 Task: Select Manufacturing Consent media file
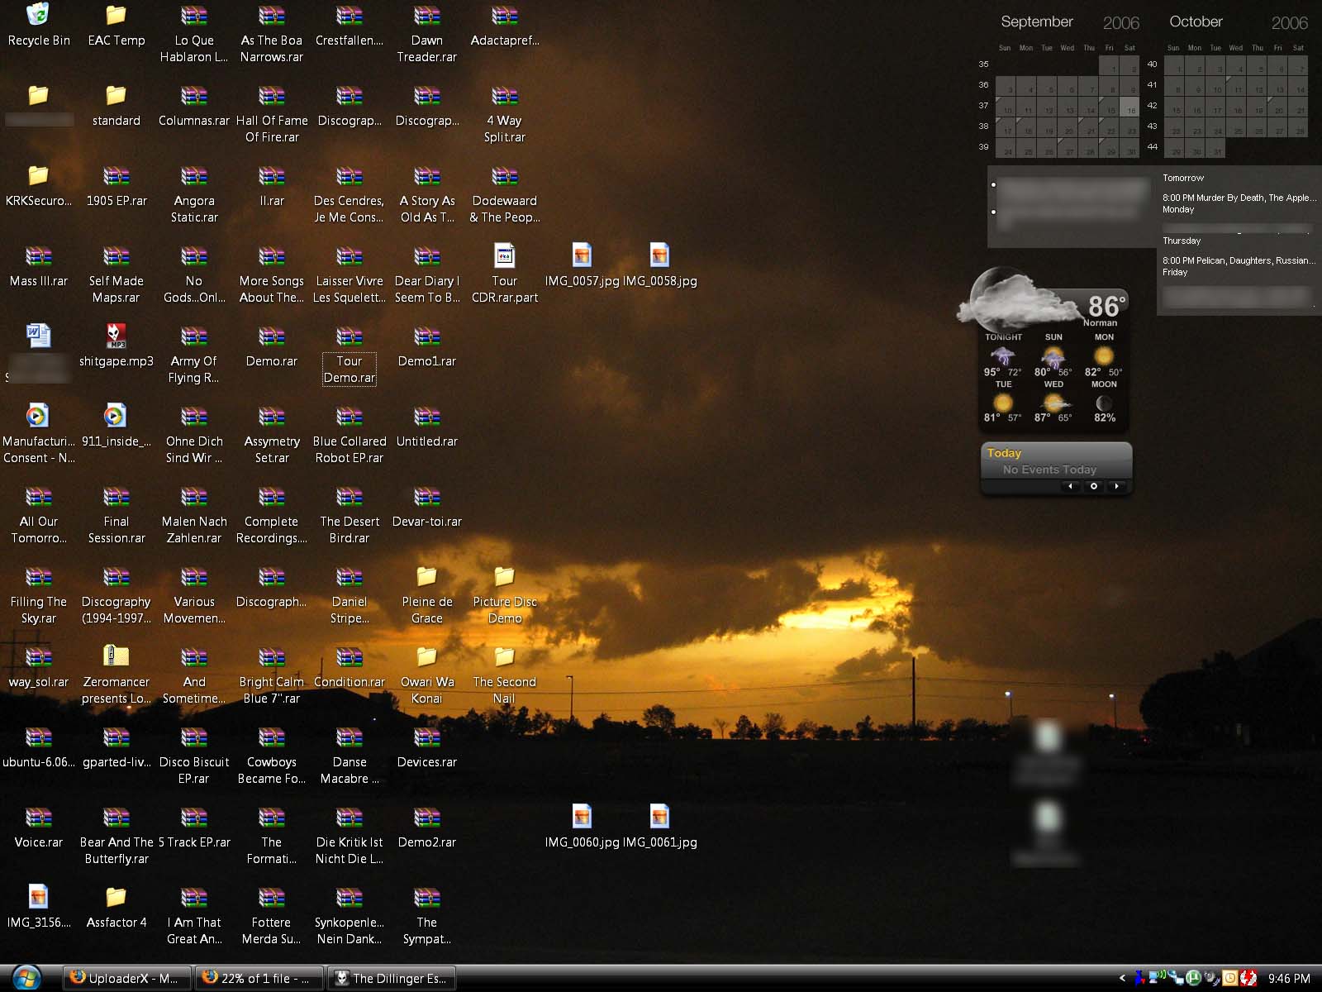coord(38,434)
